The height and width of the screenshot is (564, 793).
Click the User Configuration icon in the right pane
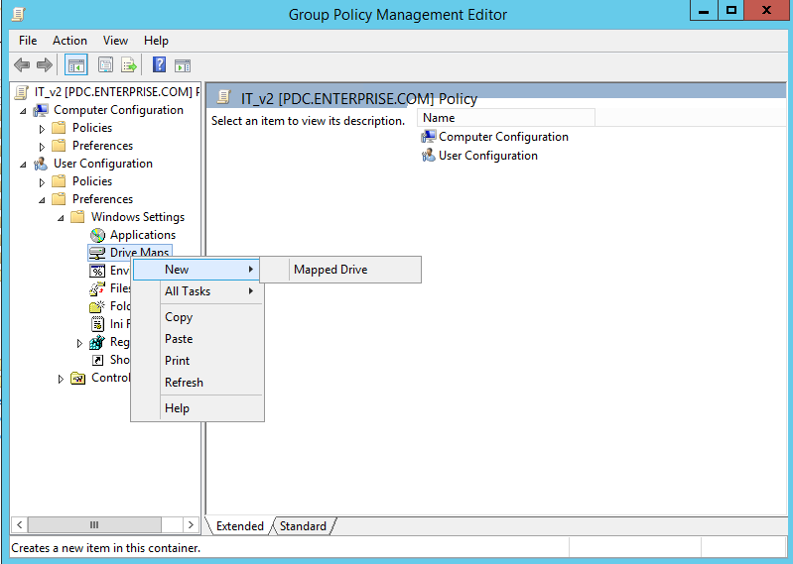pyautogui.click(x=429, y=155)
